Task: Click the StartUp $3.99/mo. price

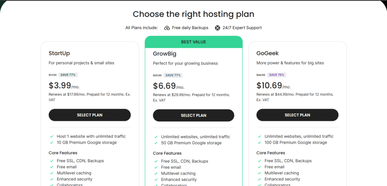Action: pos(64,86)
